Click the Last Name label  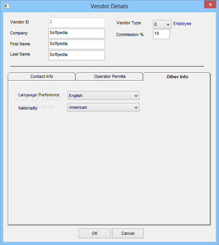point(20,54)
